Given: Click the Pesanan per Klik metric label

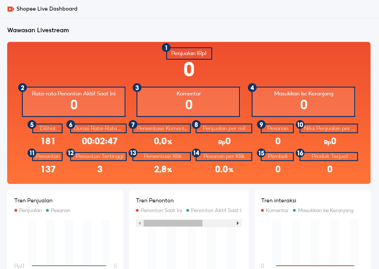Looking at the screenshot, I should point(224,156).
